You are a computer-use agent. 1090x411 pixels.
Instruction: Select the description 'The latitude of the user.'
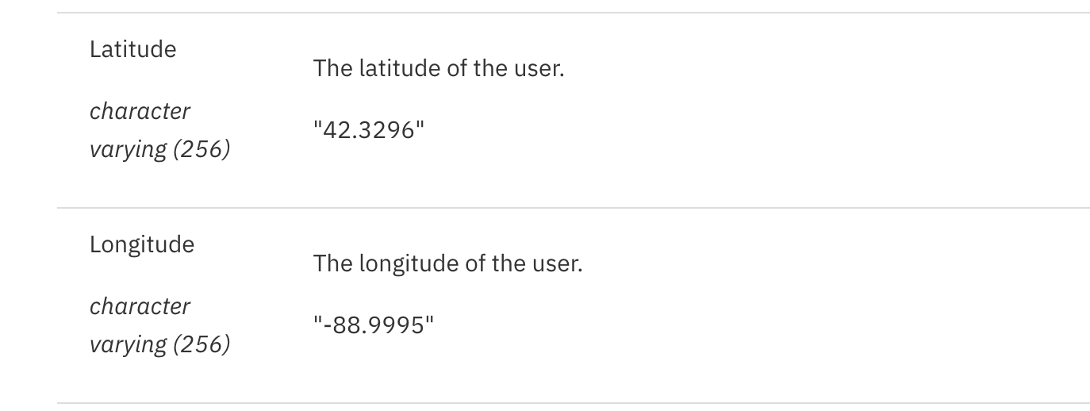pyautogui.click(x=439, y=68)
